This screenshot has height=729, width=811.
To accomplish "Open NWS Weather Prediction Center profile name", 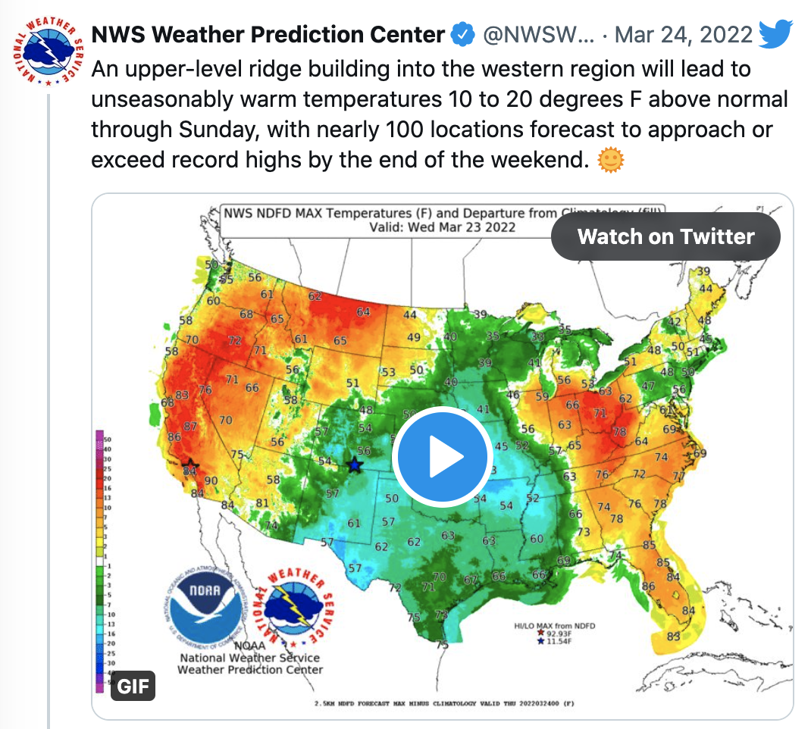I will [x=268, y=35].
